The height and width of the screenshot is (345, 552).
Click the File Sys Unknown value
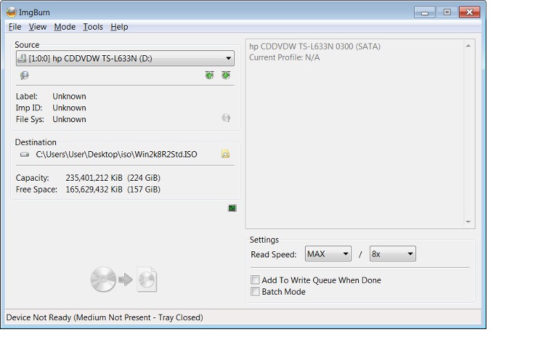click(70, 119)
